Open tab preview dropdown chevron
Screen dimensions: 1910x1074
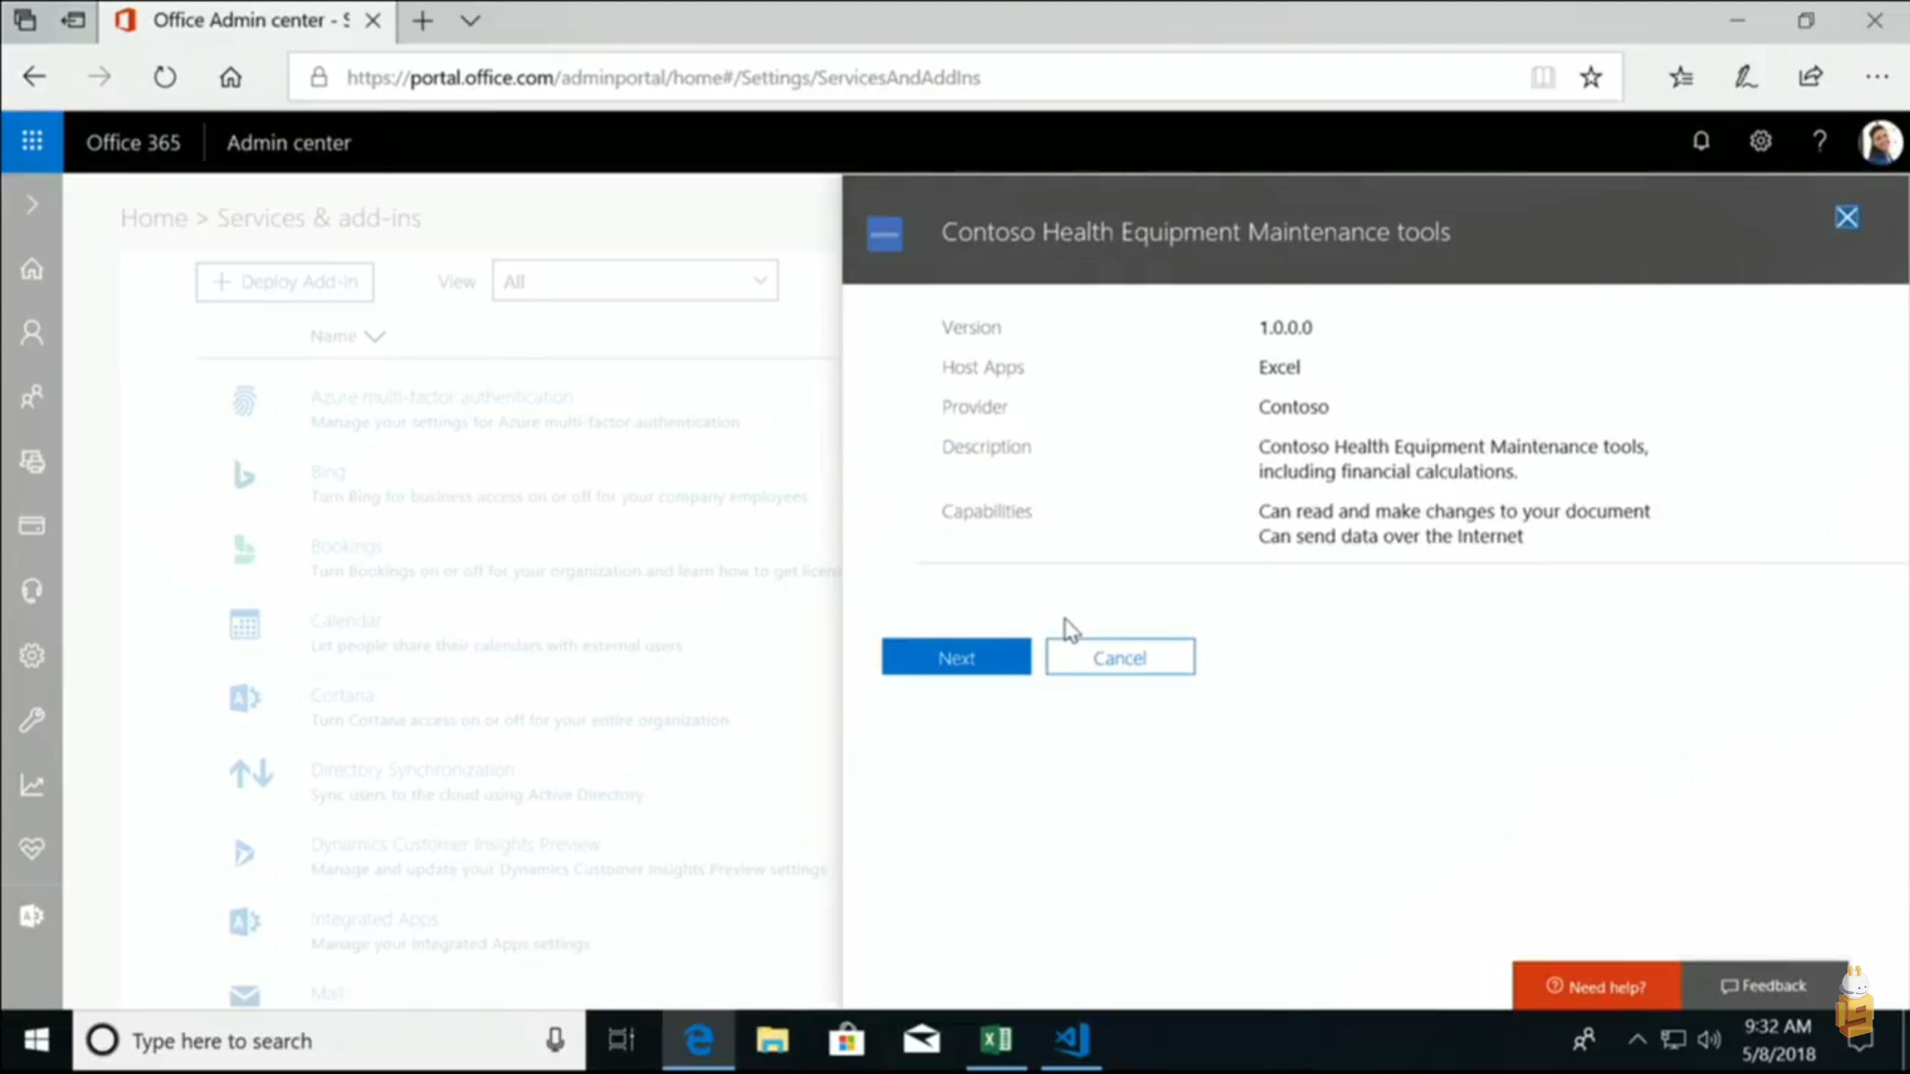pyautogui.click(x=470, y=21)
